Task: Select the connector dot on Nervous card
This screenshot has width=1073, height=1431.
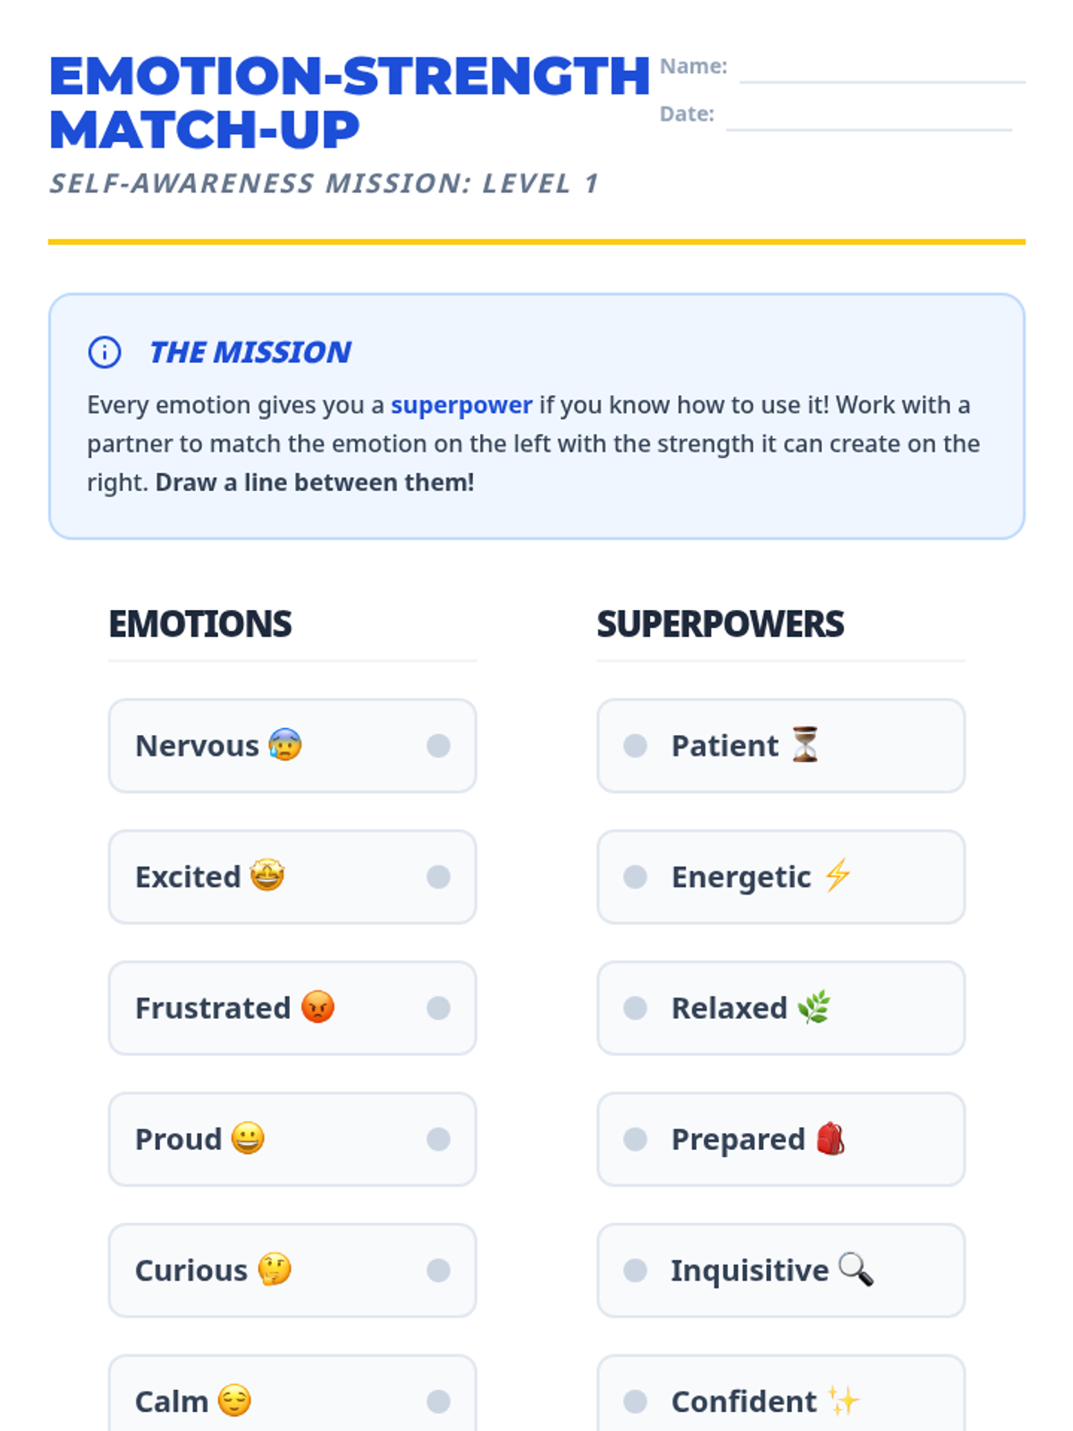Action: 438,746
